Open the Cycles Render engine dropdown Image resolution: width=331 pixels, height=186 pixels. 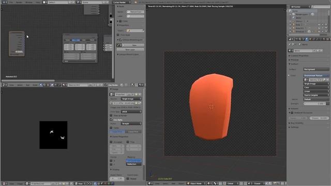(x=122, y=2)
